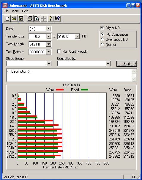Select the Overlapped I/O radio button
Viewport: 142px width, 180px height.
pyautogui.click(x=102, y=39)
